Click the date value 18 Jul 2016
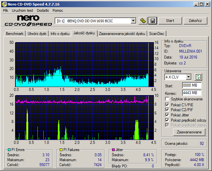Image resolution: width=212 pixels, height=171 pixels. pyautogui.click(x=188, y=57)
